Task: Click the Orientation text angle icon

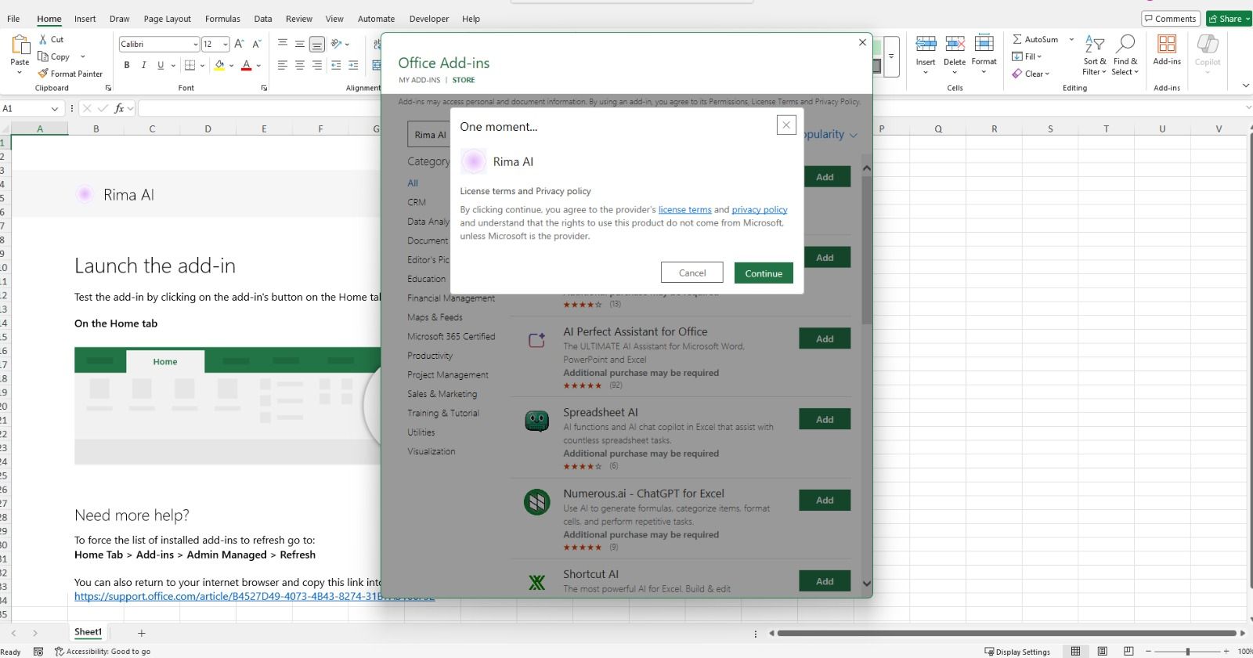Action: [336, 44]
